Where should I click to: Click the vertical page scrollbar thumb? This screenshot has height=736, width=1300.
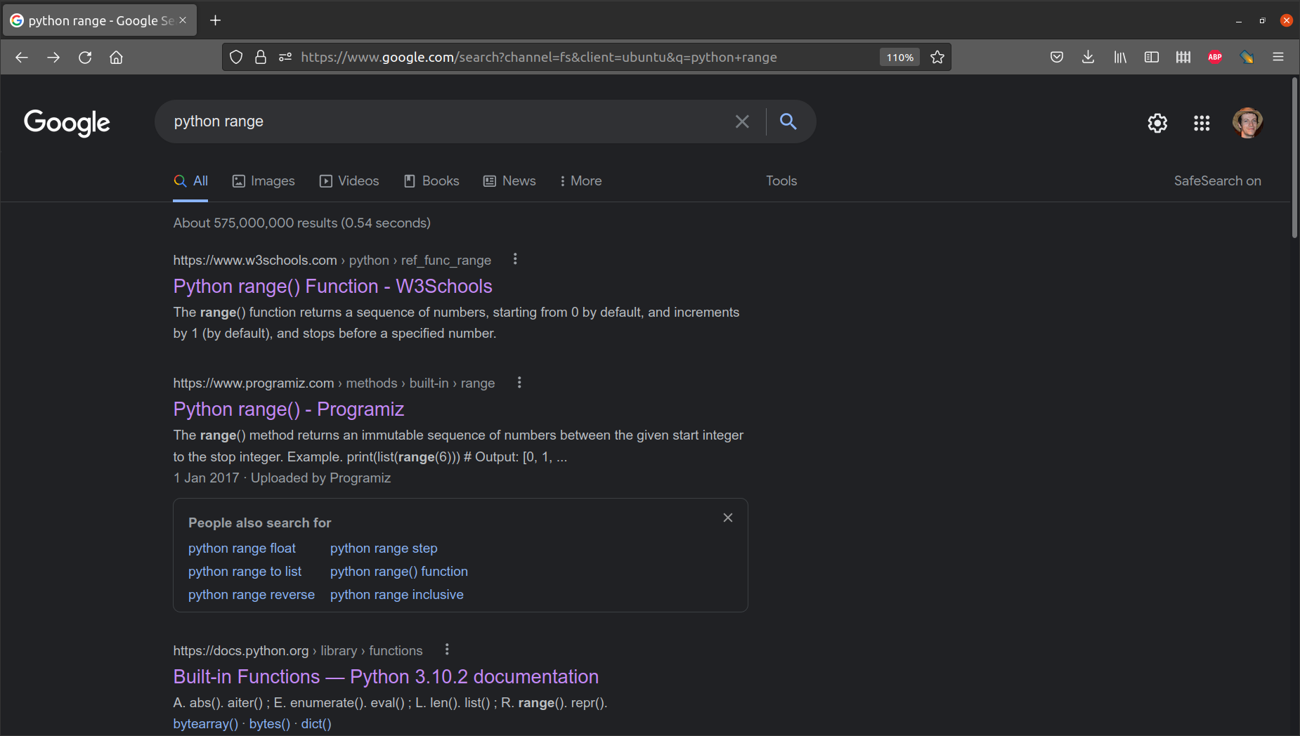pyautogui.click(x=1294, y=158)
